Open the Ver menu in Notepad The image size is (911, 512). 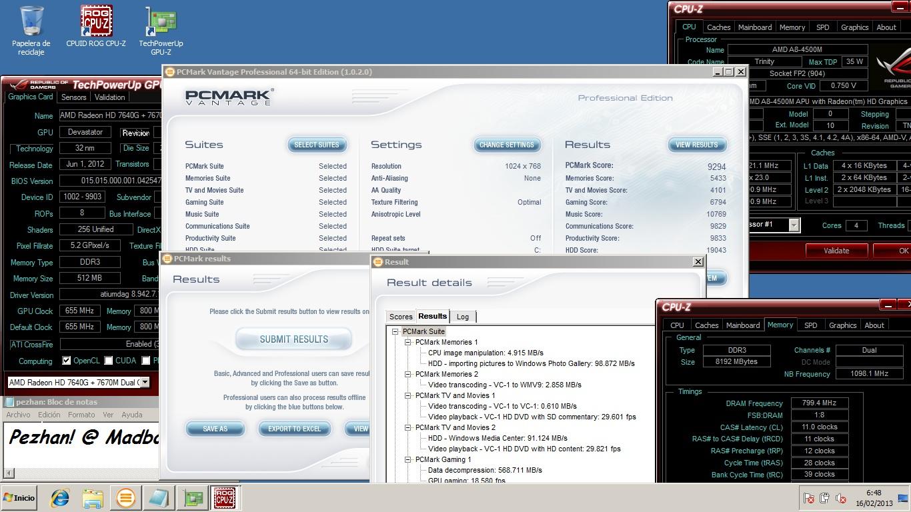[x=108, y=415]
